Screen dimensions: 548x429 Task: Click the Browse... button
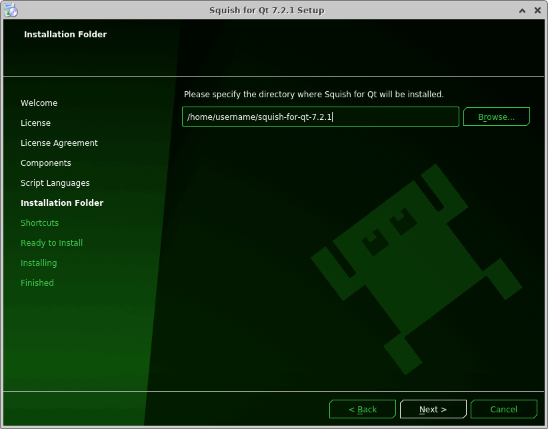[496, 117]
